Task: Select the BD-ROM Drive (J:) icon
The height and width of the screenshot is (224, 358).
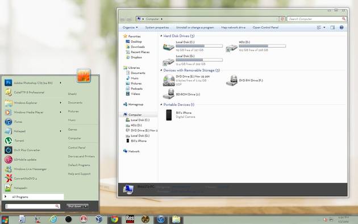Action: click(x=169, y=94)
